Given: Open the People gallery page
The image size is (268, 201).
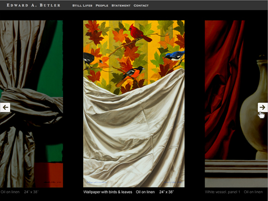Looking at the screenshot, I should coord(102,5).
